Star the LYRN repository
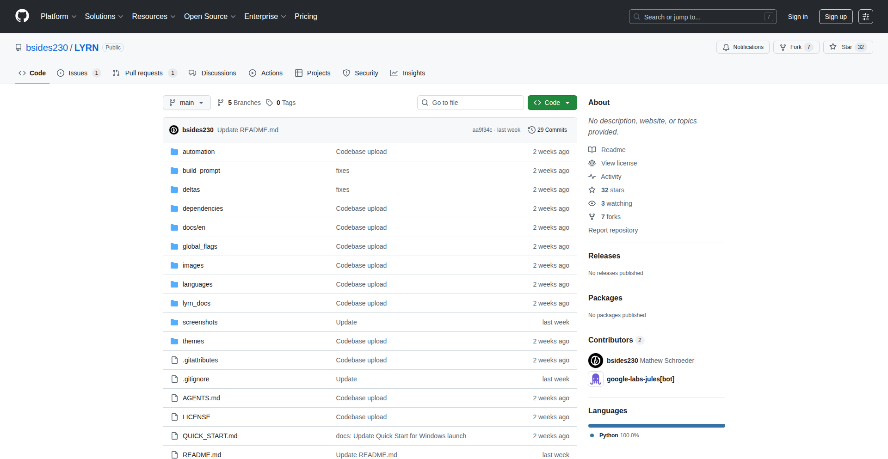Viewport: 888px width, 459px height. click(848, 47)
